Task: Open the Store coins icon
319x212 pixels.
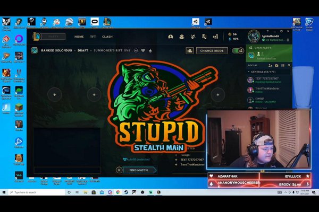Action: pos(215,37)
